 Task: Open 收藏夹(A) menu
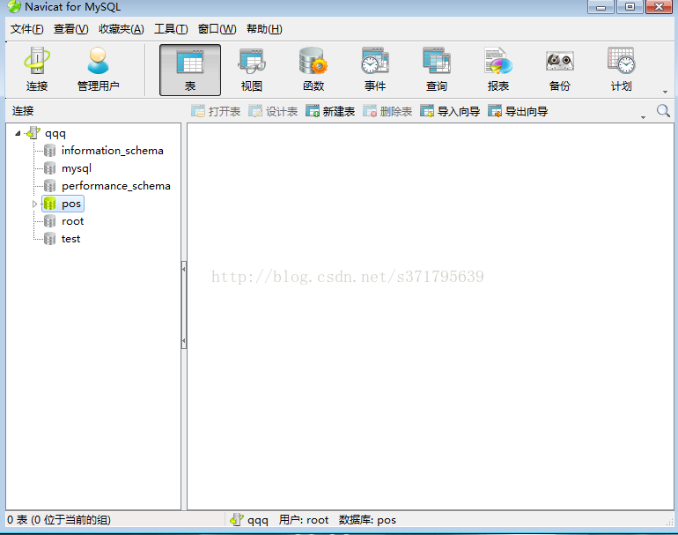coord(122,29)
